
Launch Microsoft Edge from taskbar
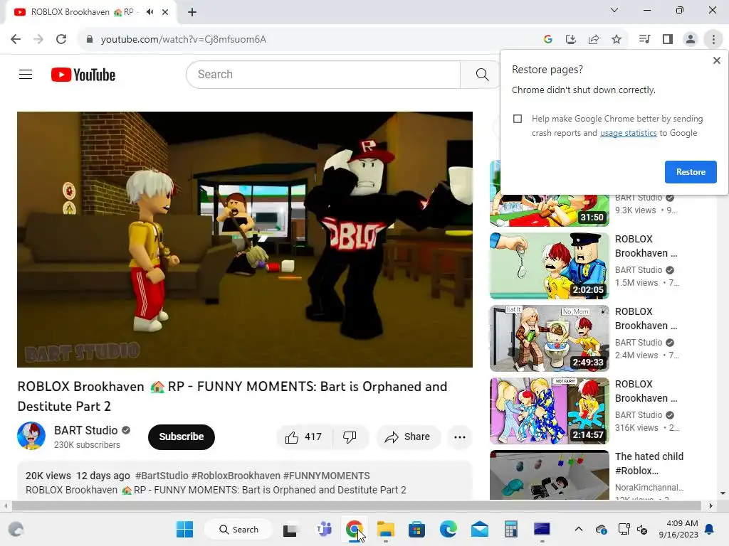449,529
